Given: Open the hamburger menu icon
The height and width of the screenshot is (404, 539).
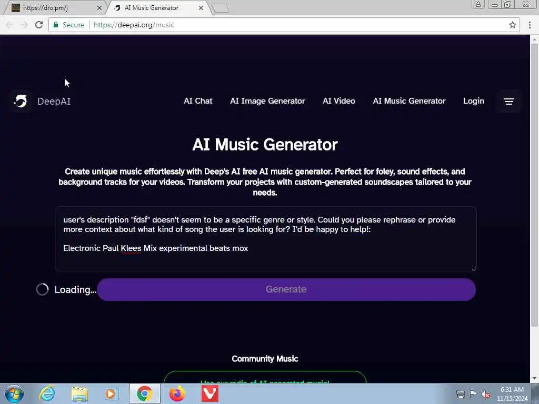Looking at the screenshot, I should 509,102.
